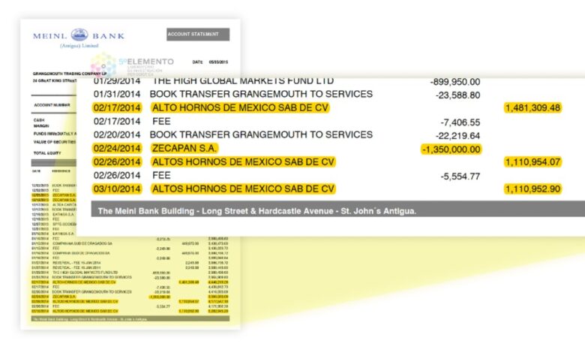Click highlighted date 02/24/2014 in enlarged excerpt
This screenshot has height=353, width=585.
tap(117, 148)
